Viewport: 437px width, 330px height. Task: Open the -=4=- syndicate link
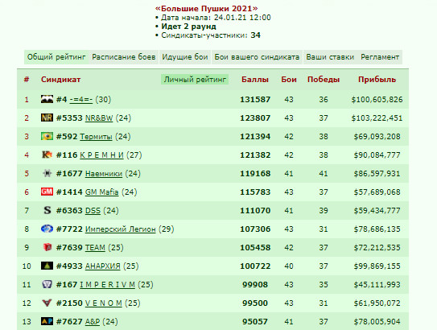[x=81, y=100]
